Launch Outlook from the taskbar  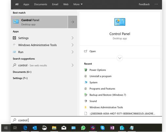tap(35, 128)
